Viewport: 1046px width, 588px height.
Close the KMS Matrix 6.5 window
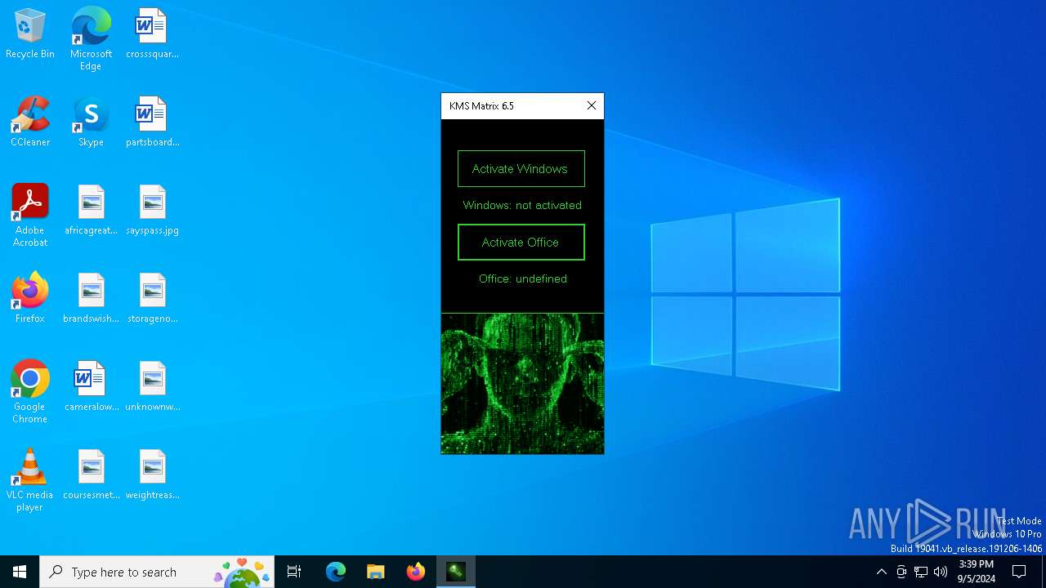click(592, 105)
